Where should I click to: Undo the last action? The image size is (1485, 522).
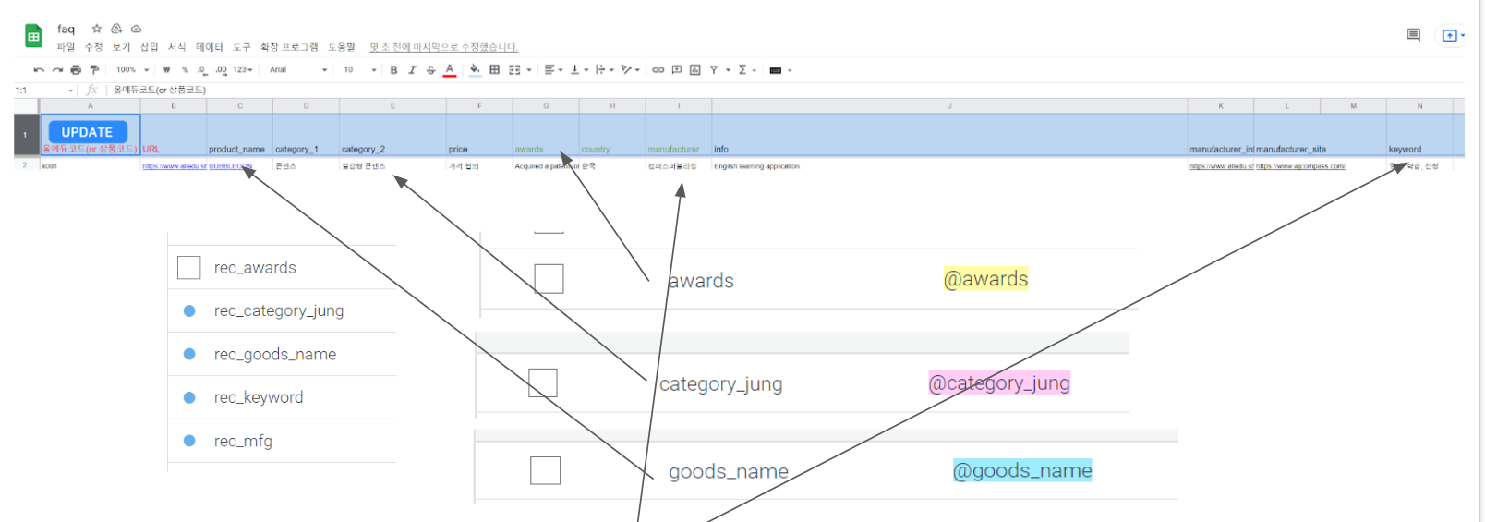pyautogui.click(x=39, y=70)
